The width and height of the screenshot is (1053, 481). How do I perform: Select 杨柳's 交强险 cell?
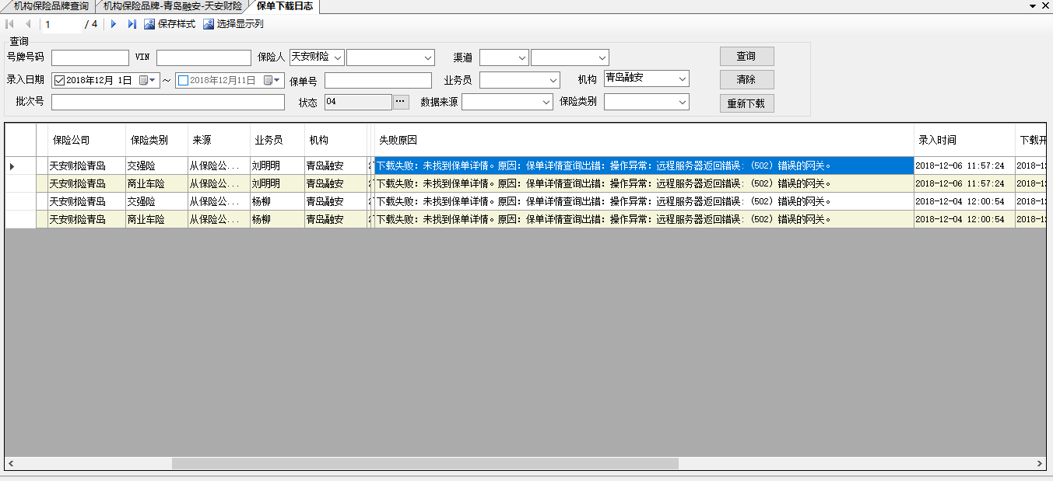156,202
